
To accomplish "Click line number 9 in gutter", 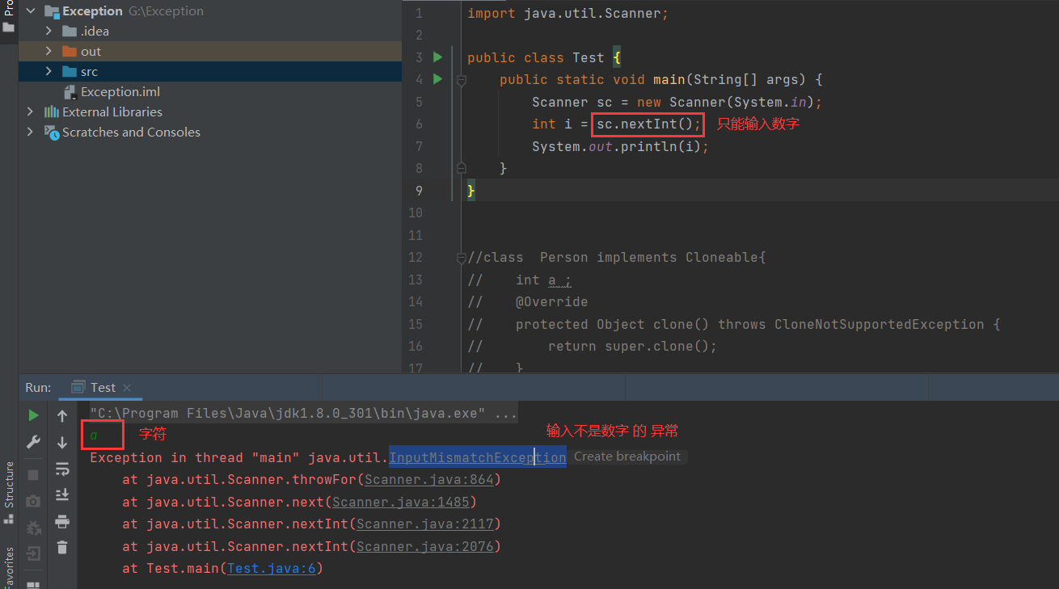I will [418, 191].
